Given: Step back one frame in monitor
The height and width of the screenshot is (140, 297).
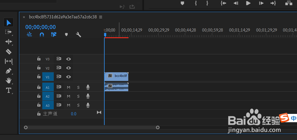Looking at the screenshot, I should click(236, 3).
